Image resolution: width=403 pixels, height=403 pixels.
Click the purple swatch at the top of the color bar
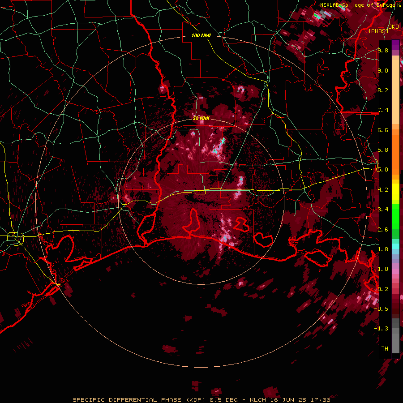395,45
